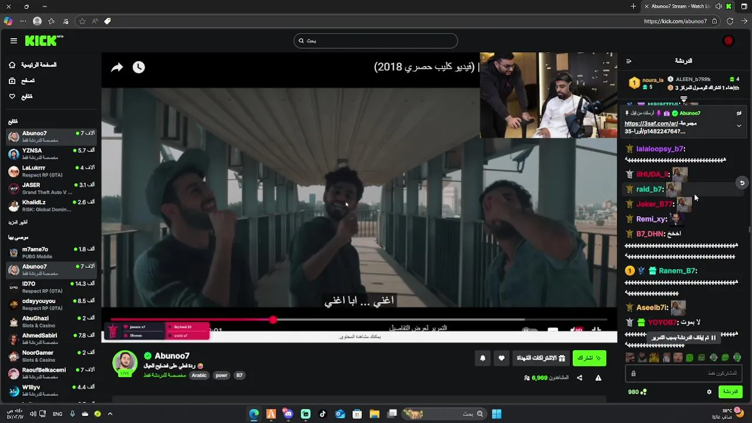Click the watch later clock icon
Image resolution: width=752 pixels, height=423 pixels.
point(139,67)
